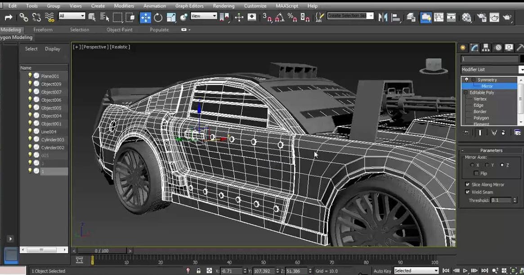Click the Render Setup teapot icon
This screenshot has width=524, height=275.
pos(481,18)
